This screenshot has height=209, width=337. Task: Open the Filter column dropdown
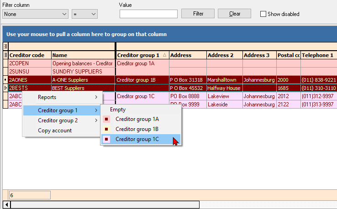click(x=35, y=14)
